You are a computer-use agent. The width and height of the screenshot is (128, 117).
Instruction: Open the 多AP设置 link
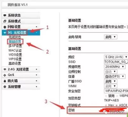(15, 46)
